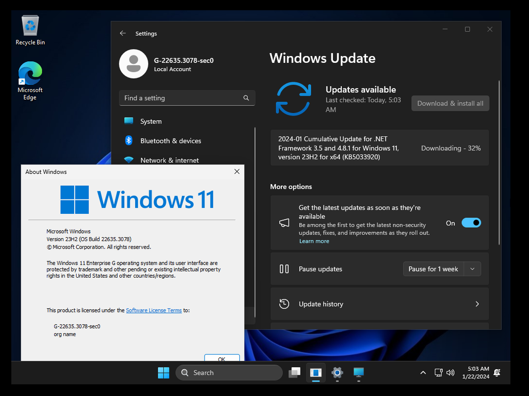Click the KB5033920 cumulative update entry
Screen dimensions: 529x396
point(379,148)
